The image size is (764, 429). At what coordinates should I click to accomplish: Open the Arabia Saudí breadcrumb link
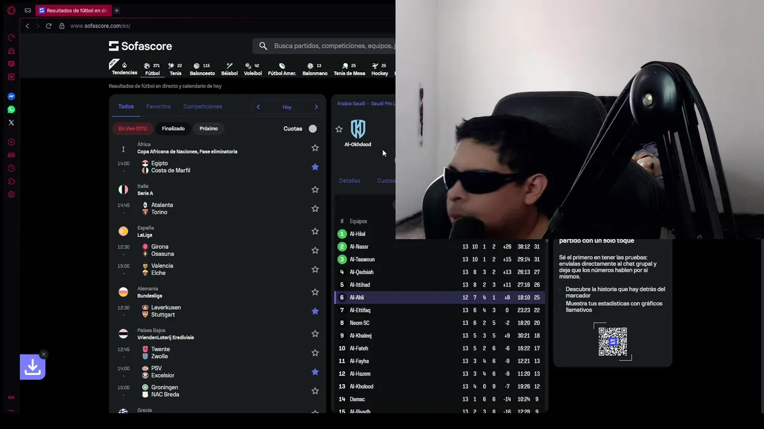tap(351, 104)
